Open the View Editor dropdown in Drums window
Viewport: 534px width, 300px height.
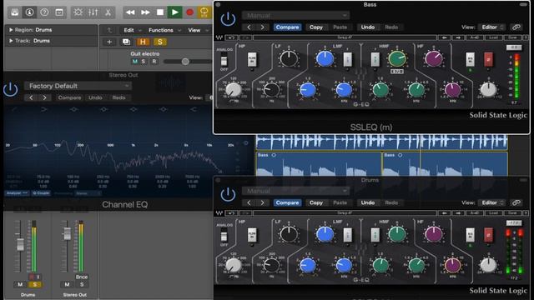[492, 202]
